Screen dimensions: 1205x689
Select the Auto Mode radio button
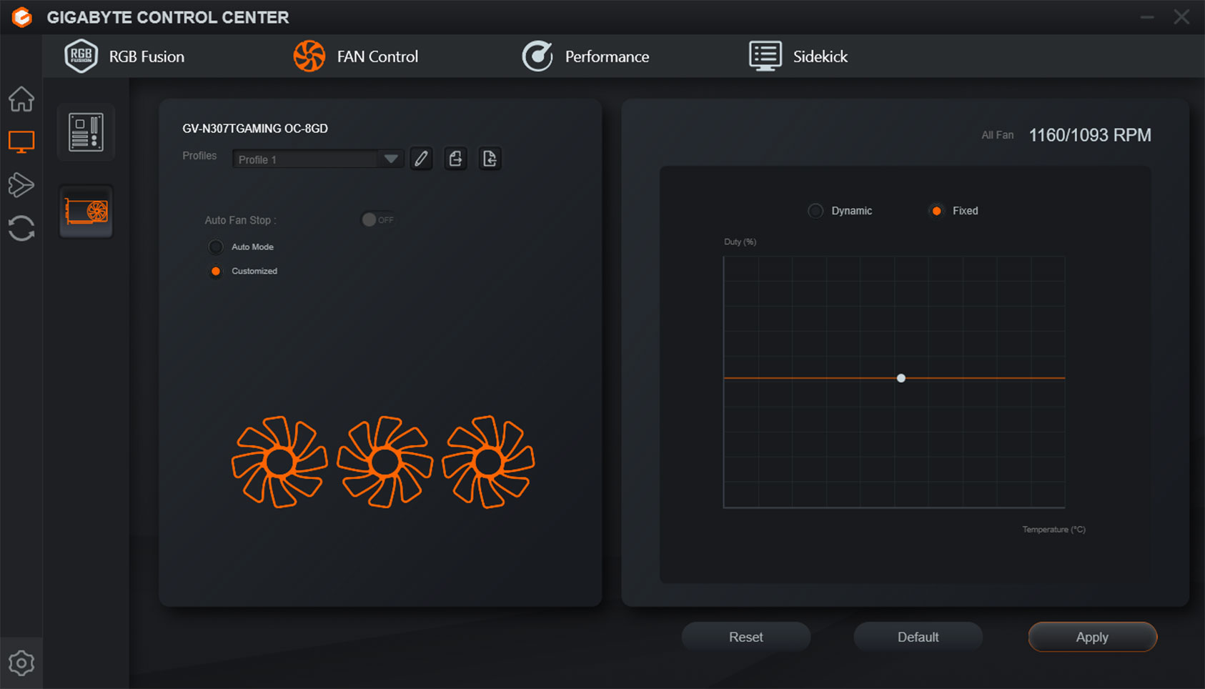click(x=215, y=247)
